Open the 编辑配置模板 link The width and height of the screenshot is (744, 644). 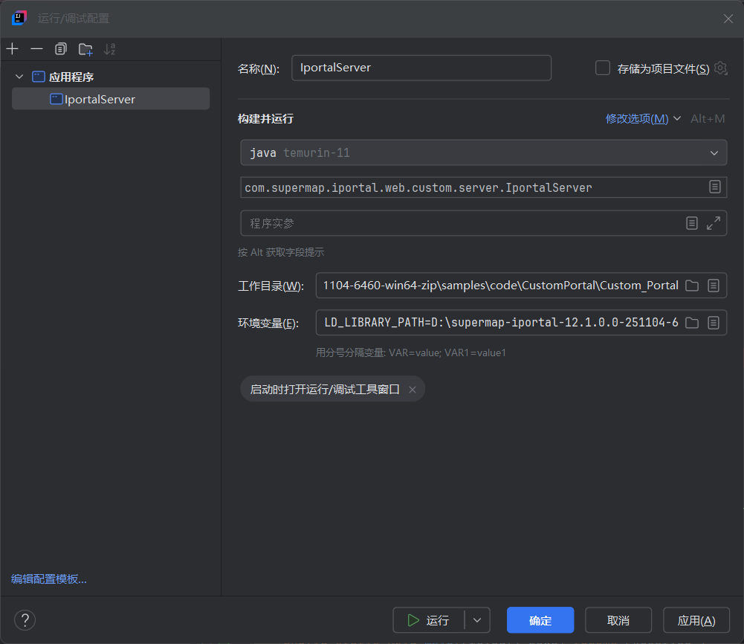[x=49, y=579]
